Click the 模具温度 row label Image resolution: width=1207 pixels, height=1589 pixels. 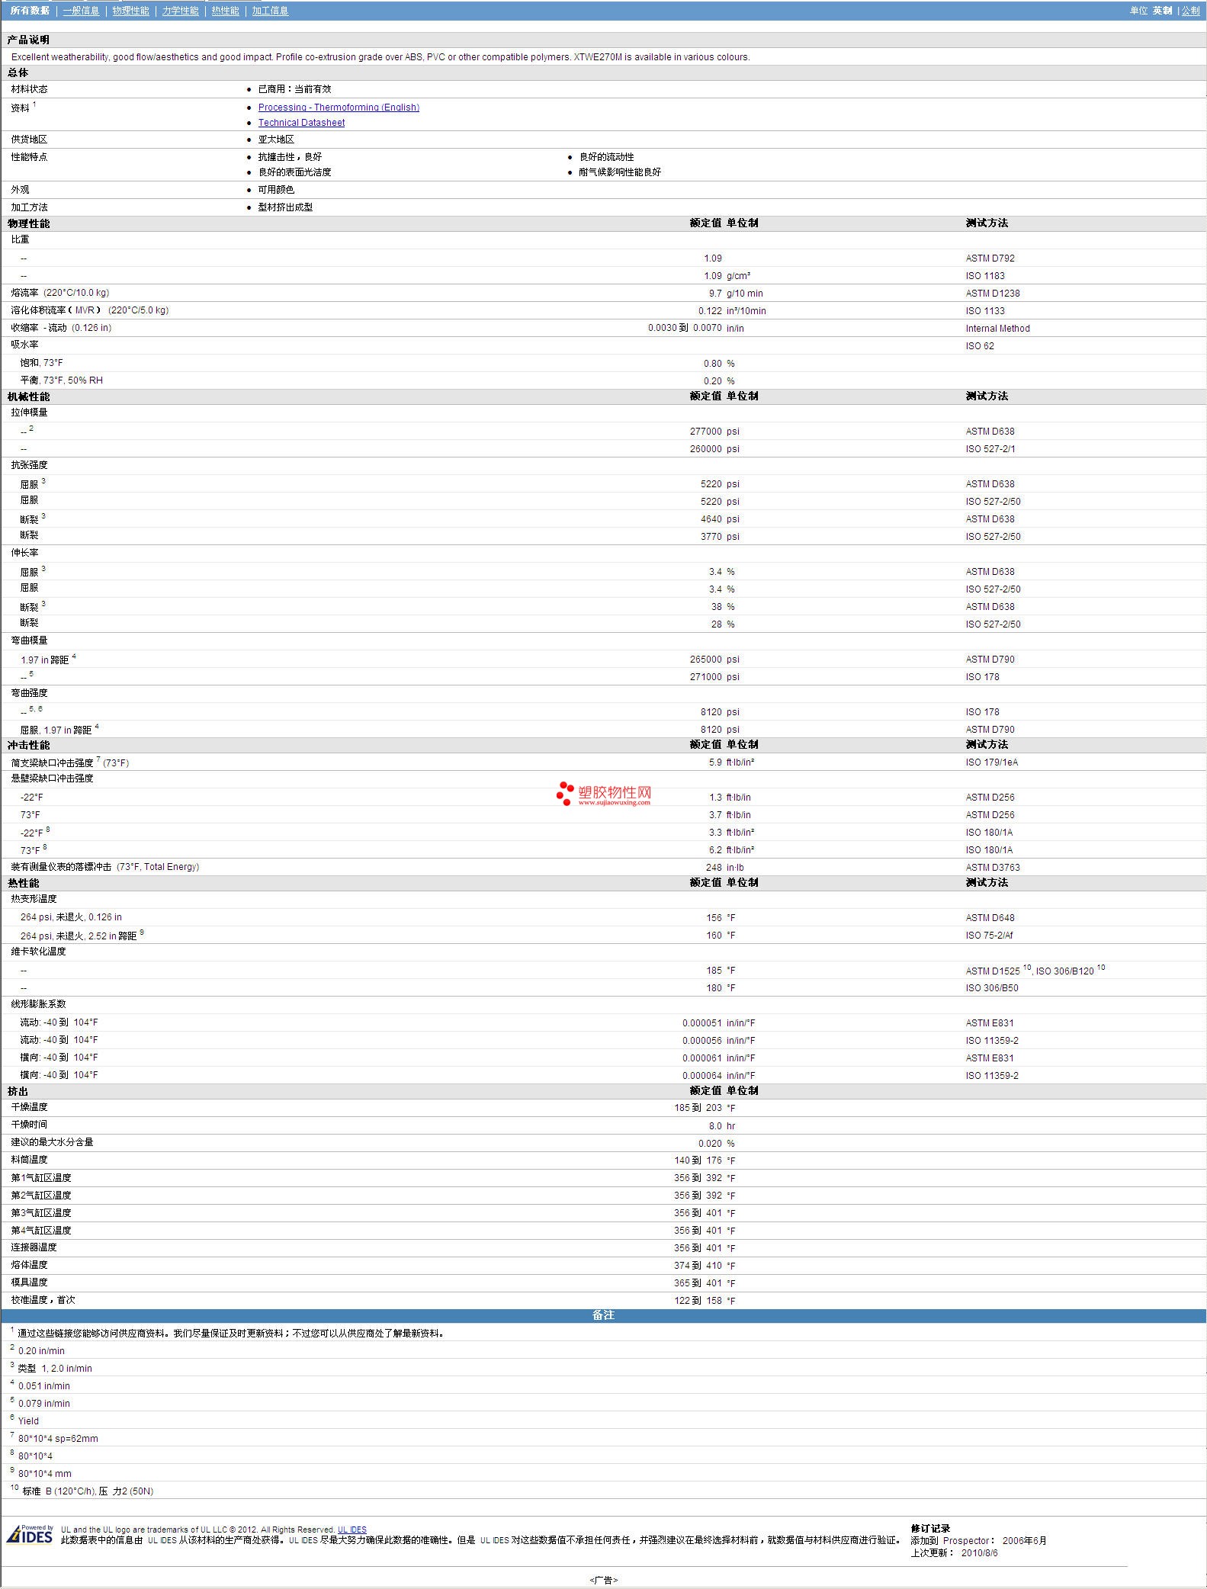29,1282
